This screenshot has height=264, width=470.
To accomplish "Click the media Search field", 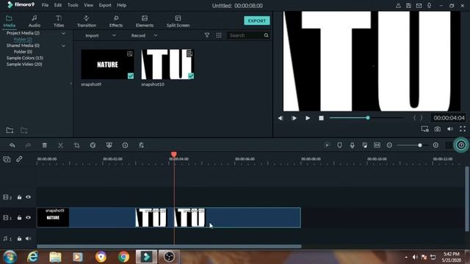I will 248,35.
